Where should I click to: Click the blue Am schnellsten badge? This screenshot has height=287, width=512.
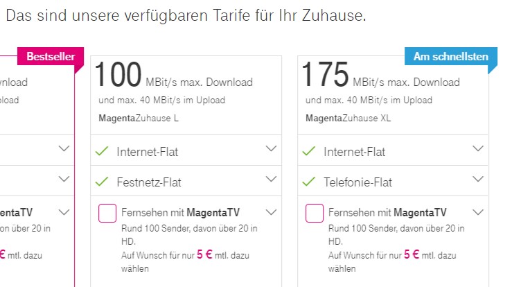click(451, 57)
